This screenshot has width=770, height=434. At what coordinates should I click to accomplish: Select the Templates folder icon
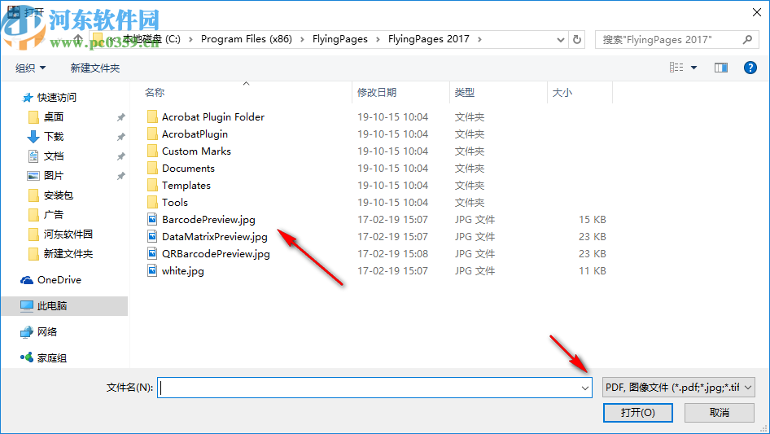click(x=153, y=186)
